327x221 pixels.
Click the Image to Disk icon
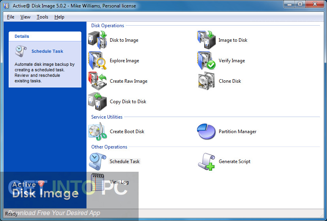tap(206, 40)
